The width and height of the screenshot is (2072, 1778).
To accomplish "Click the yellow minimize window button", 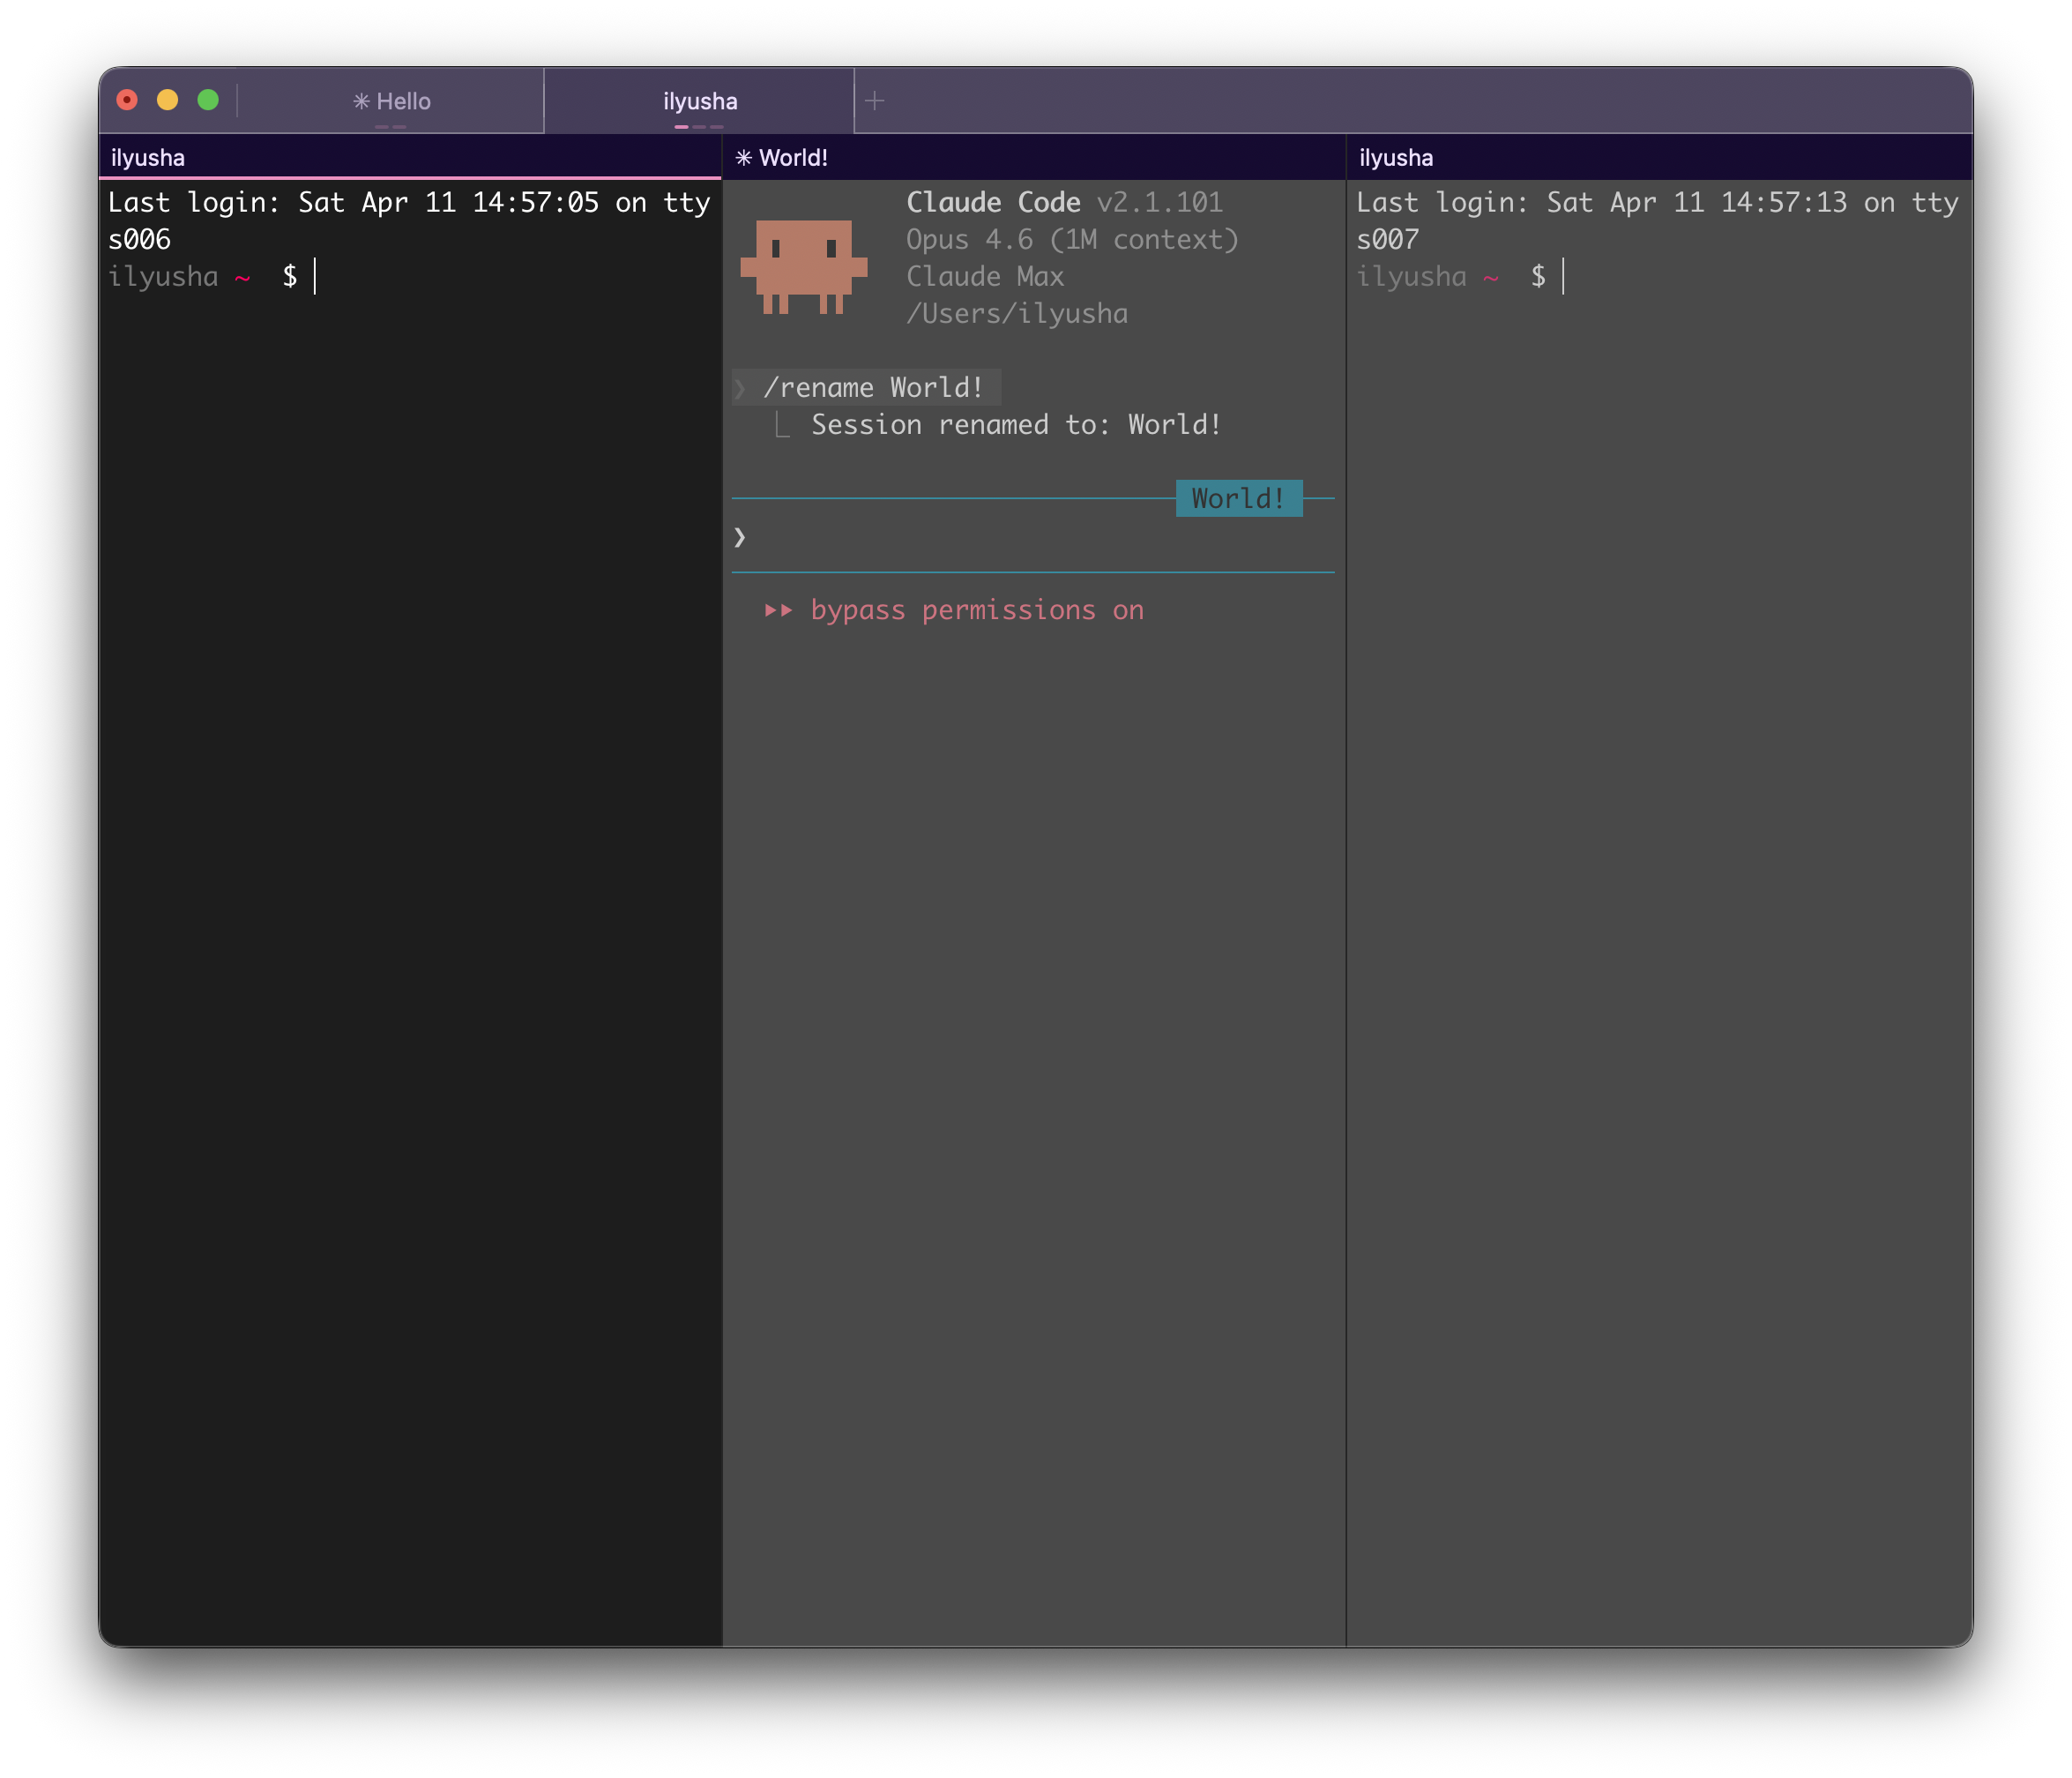I will [x=167, y=100].
